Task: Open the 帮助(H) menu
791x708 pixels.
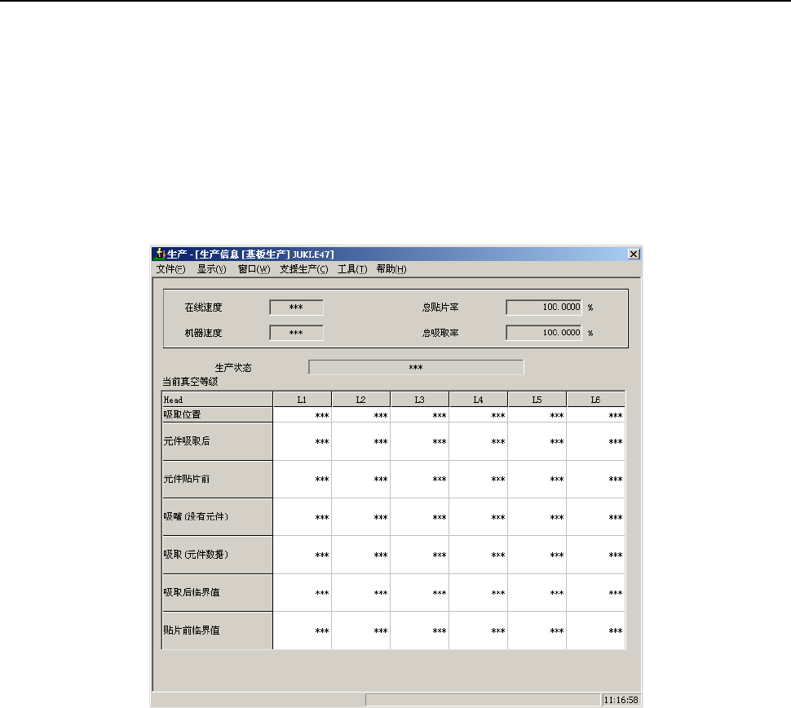Action: pyautogui.click(x=391, y=269)
